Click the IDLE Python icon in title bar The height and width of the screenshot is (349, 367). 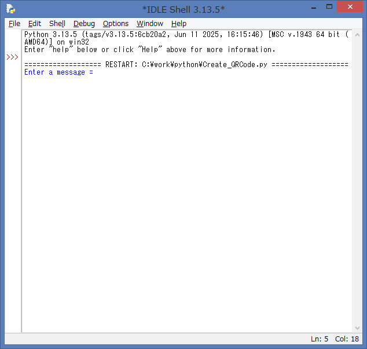tap(10, 9)
